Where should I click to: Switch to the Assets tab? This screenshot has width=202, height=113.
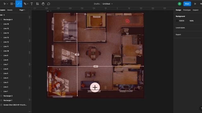(10, 10)
